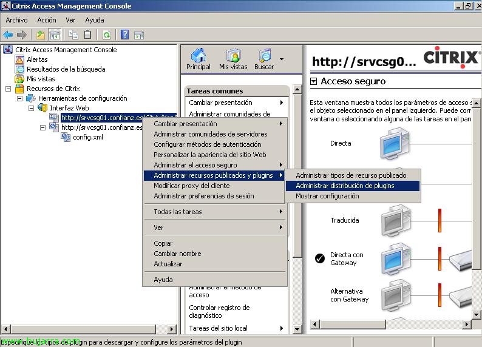The height and width of the screenshot is (347, 482).
Task: Choose Cambiar presentación in context menu
Action: click(x=214, y=124)
